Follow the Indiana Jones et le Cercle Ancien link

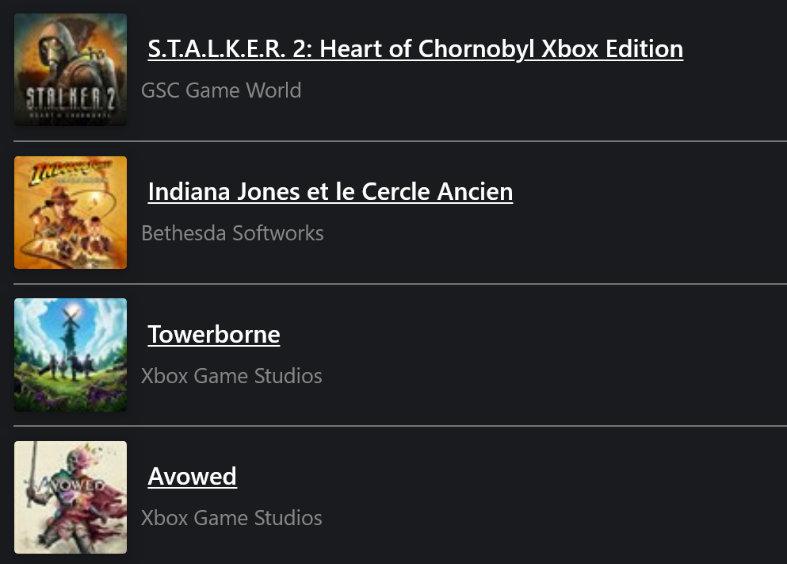[330, 192]
